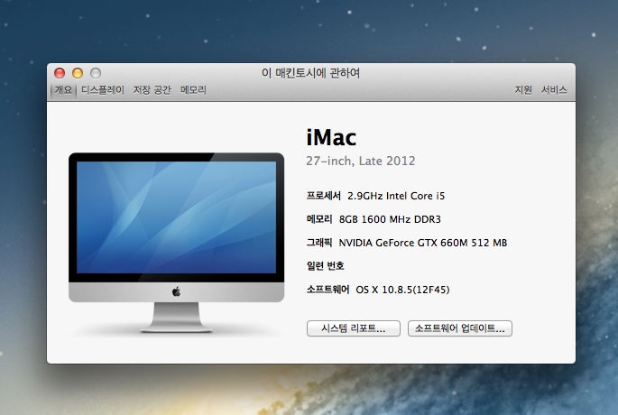Viewport: 618px width, 415px height.
Task: Click the 소프트웨어 label
Action: (x=327, y=290)
